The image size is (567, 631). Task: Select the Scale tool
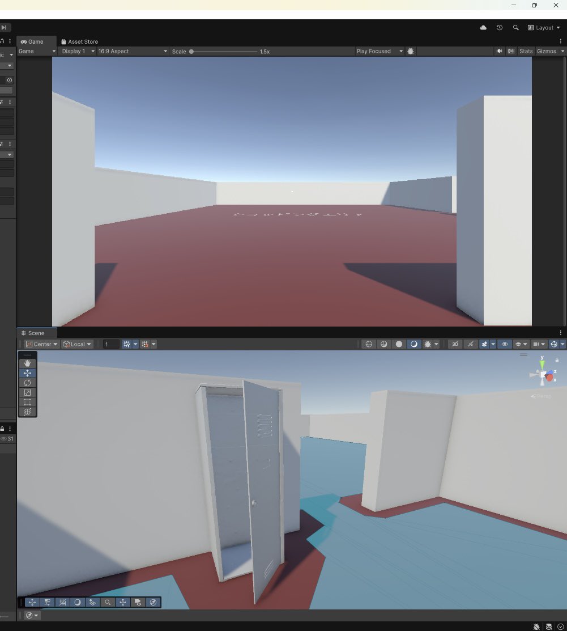click(x=27, y=392)
